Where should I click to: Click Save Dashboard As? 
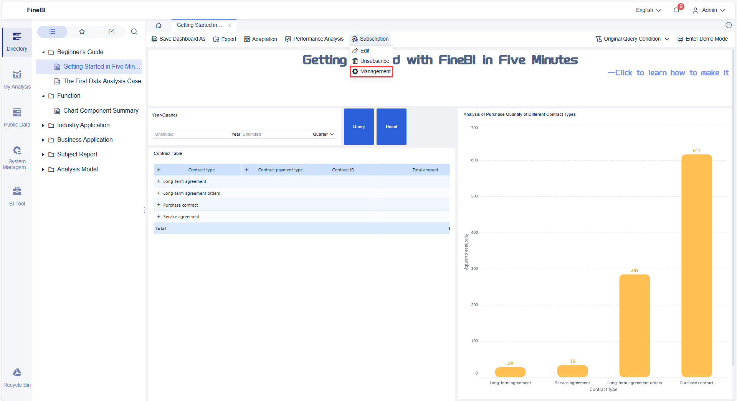point(178,39)
